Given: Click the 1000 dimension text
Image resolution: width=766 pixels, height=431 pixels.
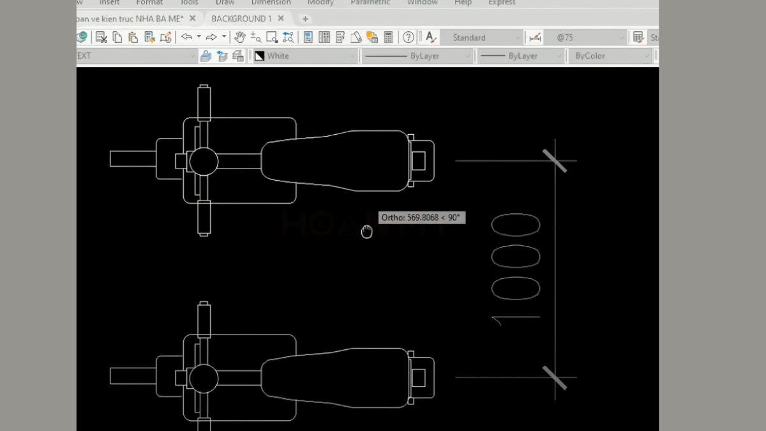Looking at the screenshot, I should (x=516, y=269).
